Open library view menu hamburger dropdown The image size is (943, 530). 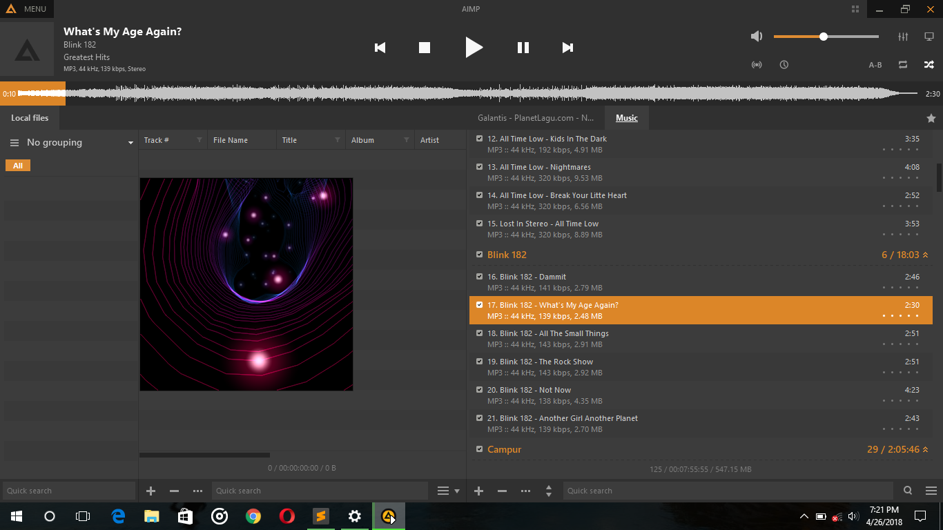click(x=449, y=491)
